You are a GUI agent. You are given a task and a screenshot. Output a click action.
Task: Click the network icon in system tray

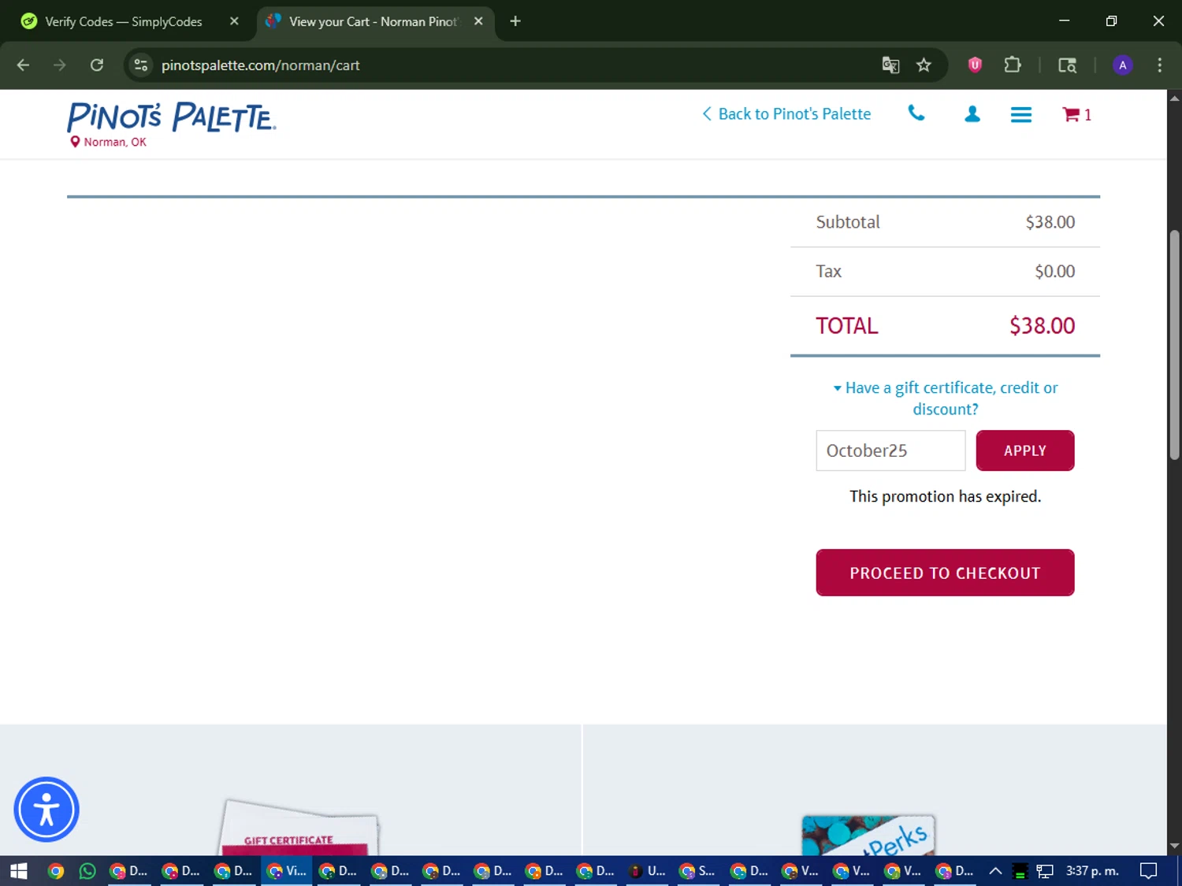[1045, 871]
